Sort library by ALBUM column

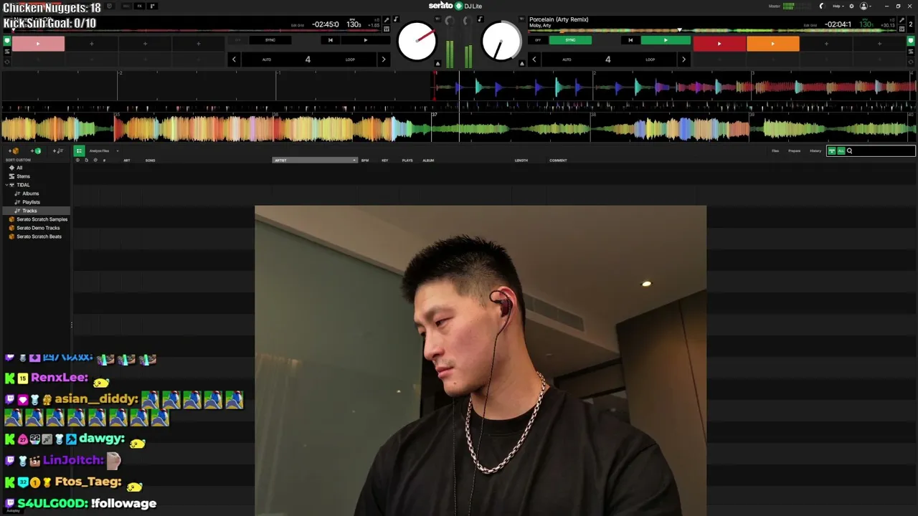point(428,161)
